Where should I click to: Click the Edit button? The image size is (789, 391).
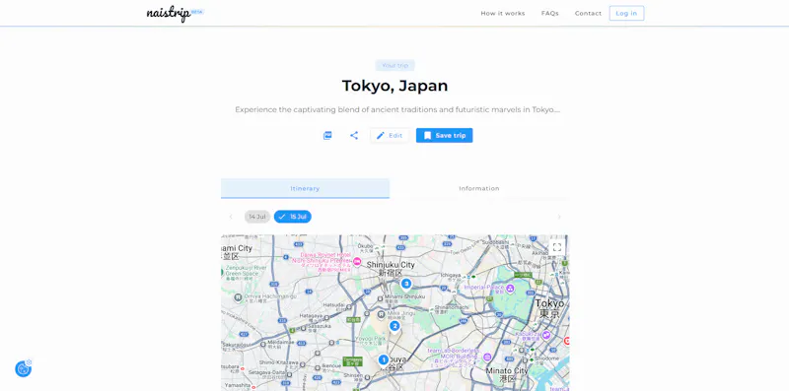coord(390,135)
